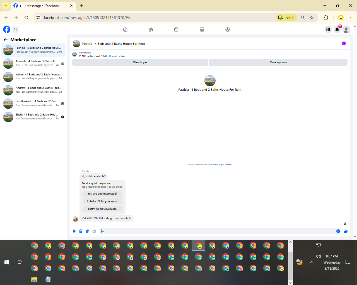Bookmark this page with the star

(312, 18)
